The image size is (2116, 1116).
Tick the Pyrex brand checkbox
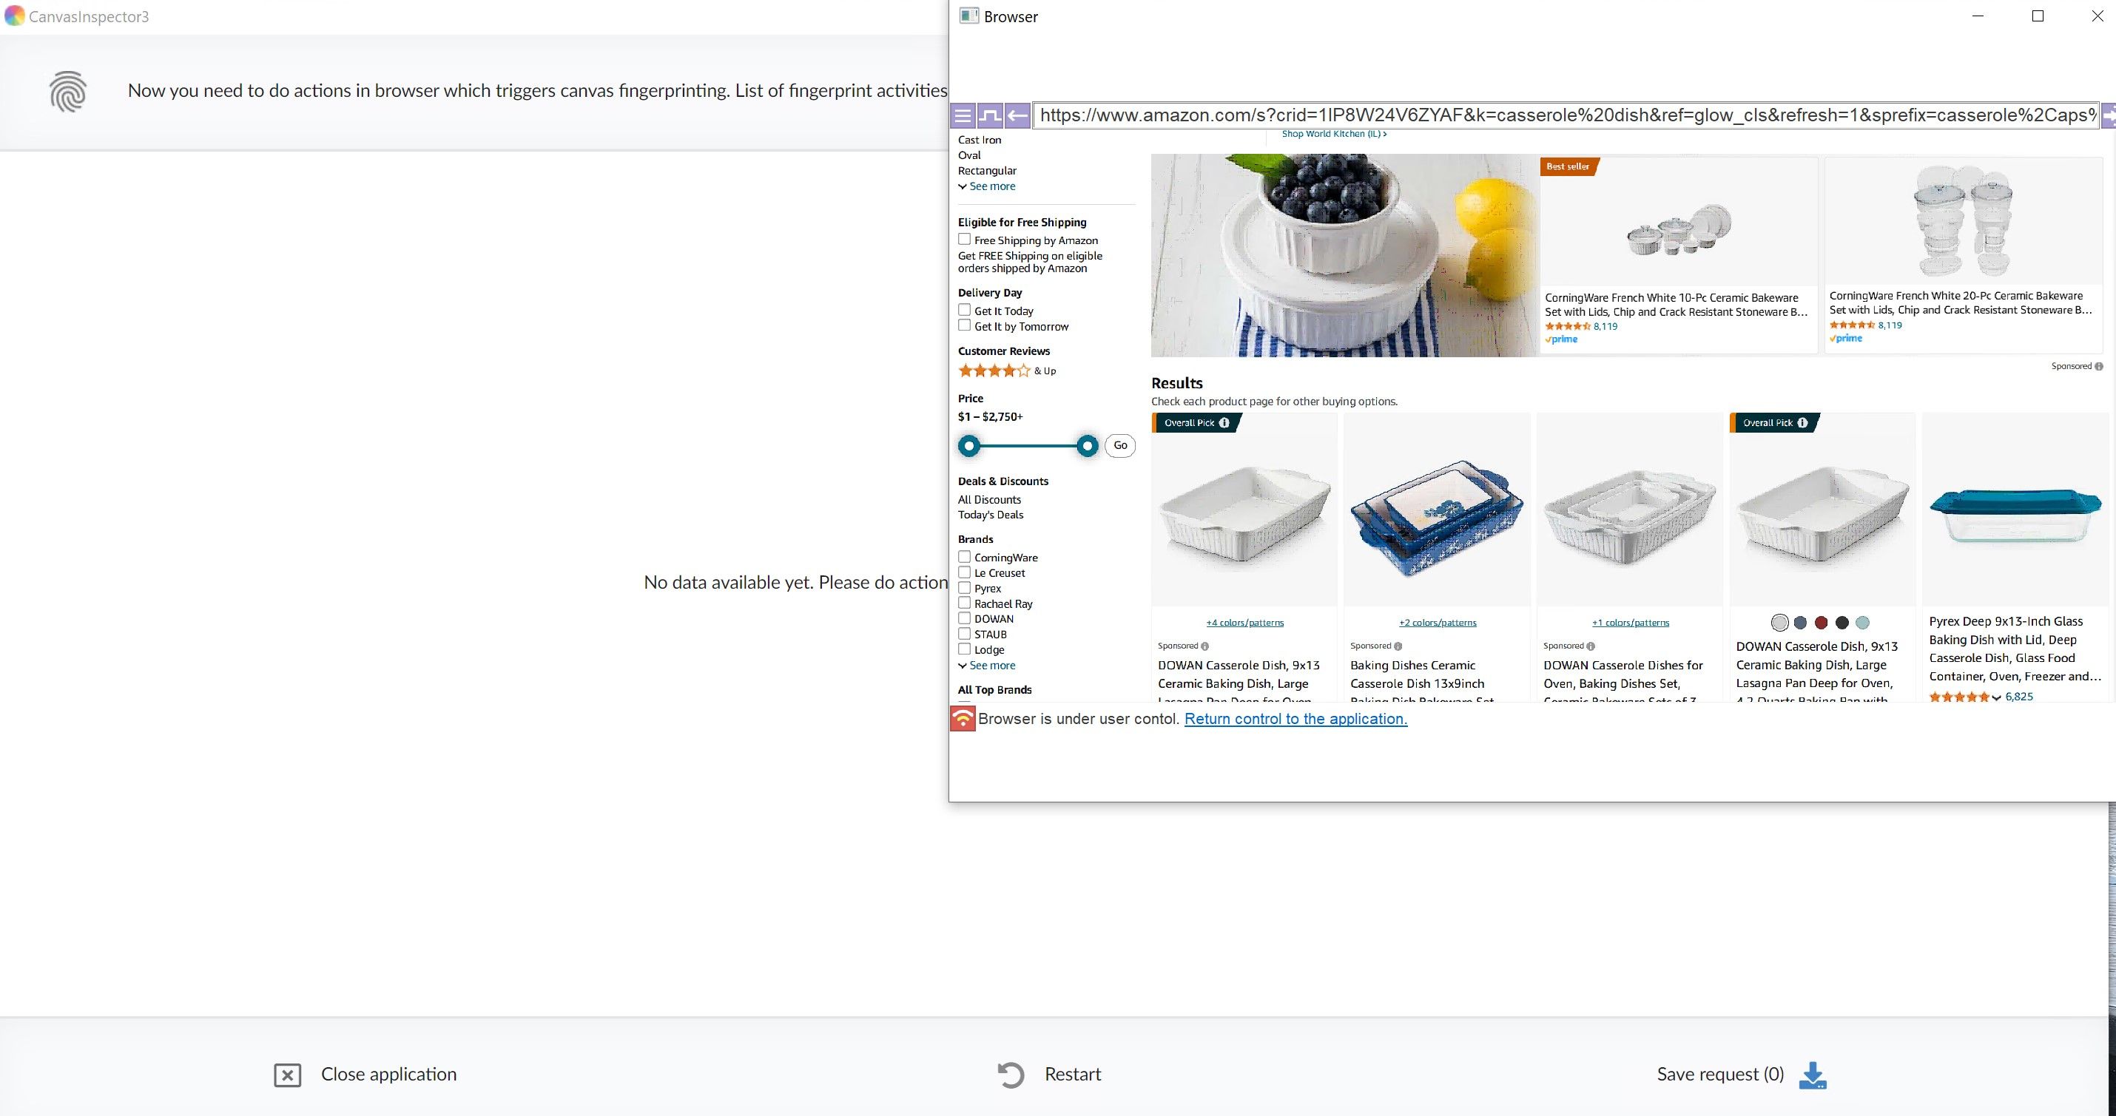(x=964, y=588)
